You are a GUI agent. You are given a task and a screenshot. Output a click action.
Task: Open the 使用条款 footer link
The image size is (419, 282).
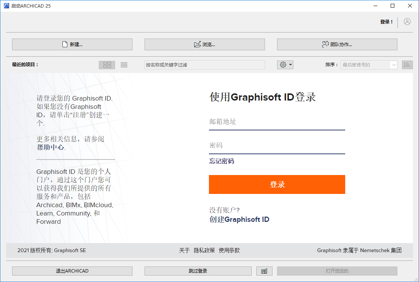click(x=229, y=250)
